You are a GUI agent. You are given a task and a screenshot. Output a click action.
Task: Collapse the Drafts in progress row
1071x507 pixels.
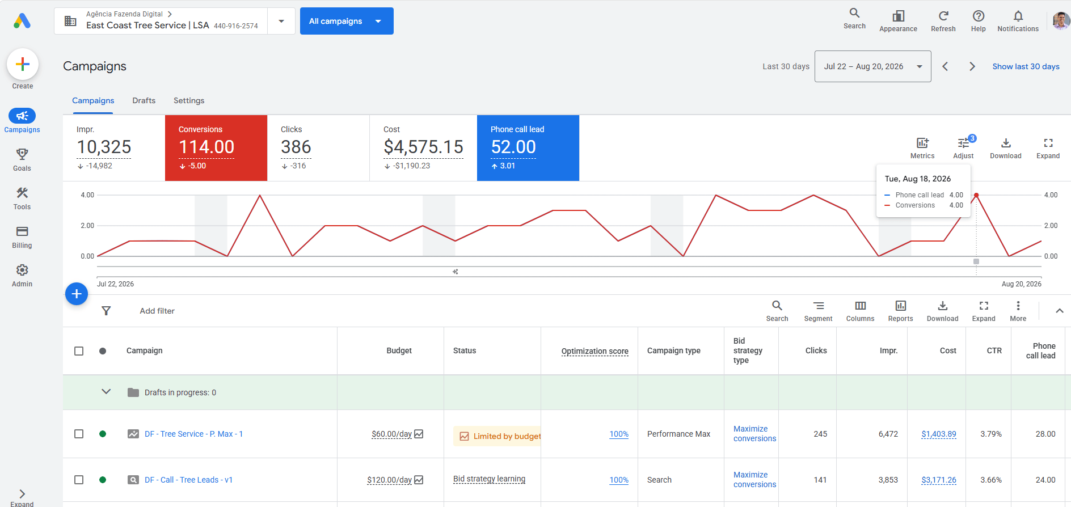click(106, 392)
